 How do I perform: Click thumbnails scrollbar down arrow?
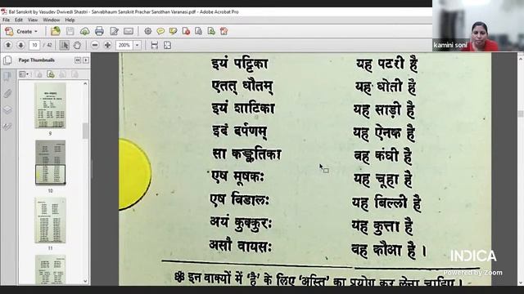(x=85, y=281)
